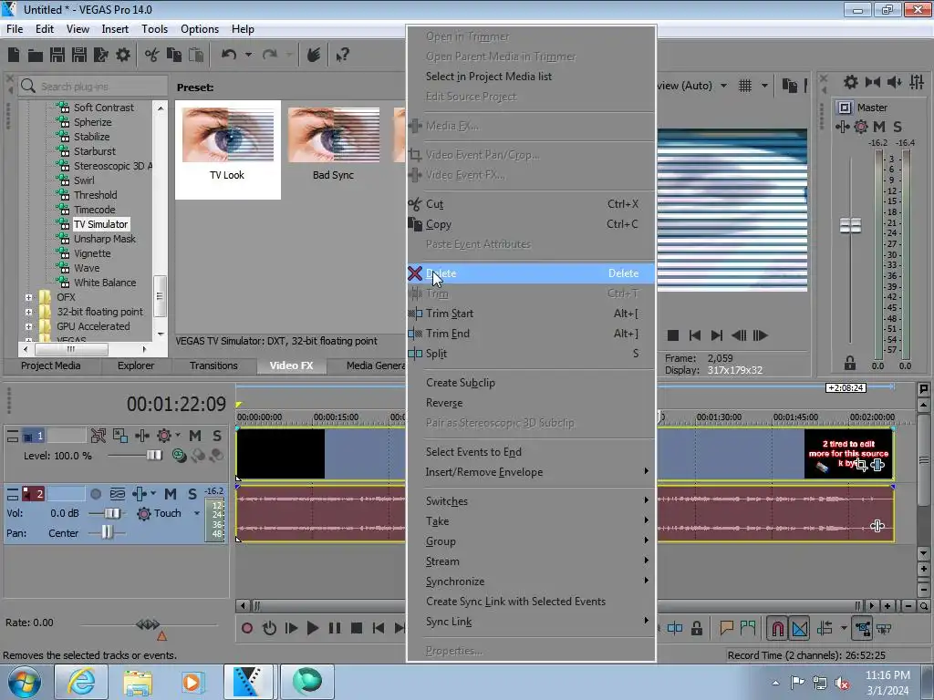Choose Split from the context menu

[x=531, y=354]
